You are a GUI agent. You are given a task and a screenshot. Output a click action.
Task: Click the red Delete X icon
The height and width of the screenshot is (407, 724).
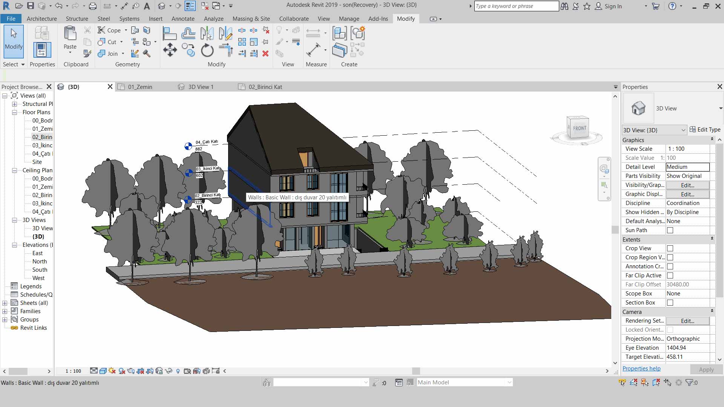(265, 54)
